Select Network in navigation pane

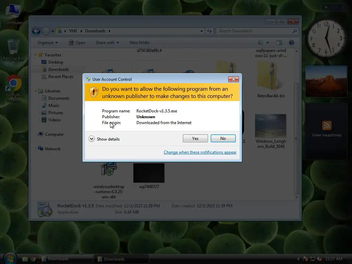click(53, 148)
